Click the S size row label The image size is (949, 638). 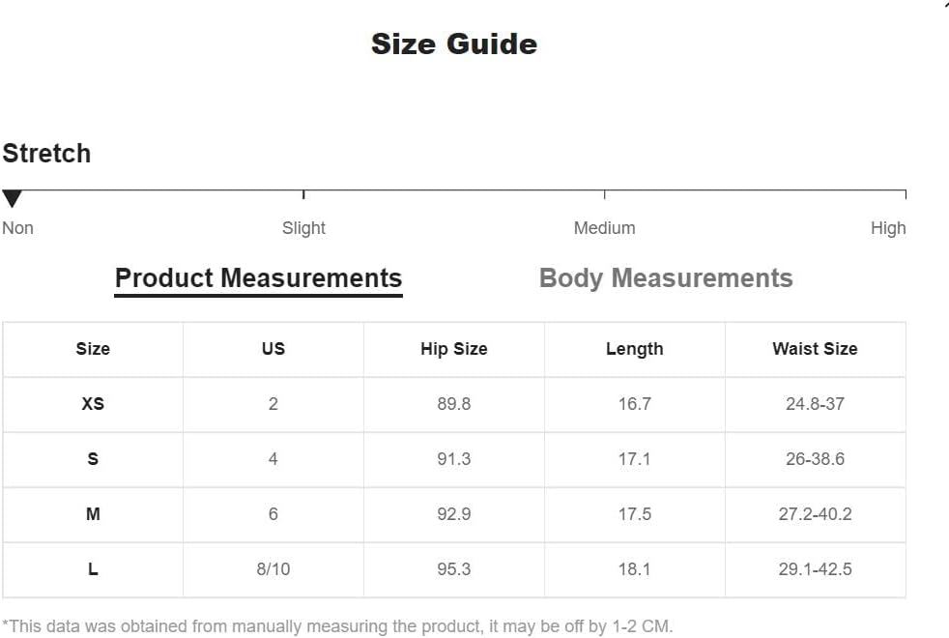coord(93,459)
